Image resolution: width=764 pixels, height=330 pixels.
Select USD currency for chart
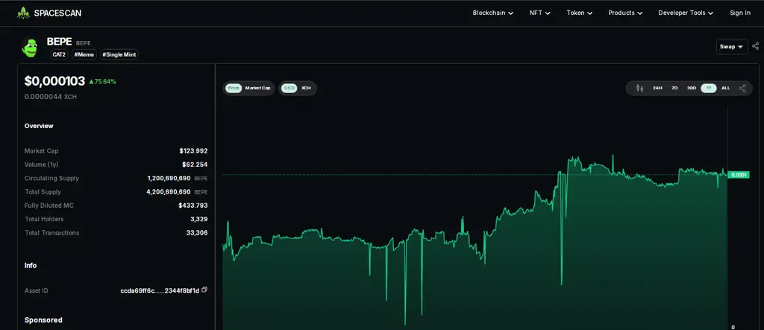(289, 88)
